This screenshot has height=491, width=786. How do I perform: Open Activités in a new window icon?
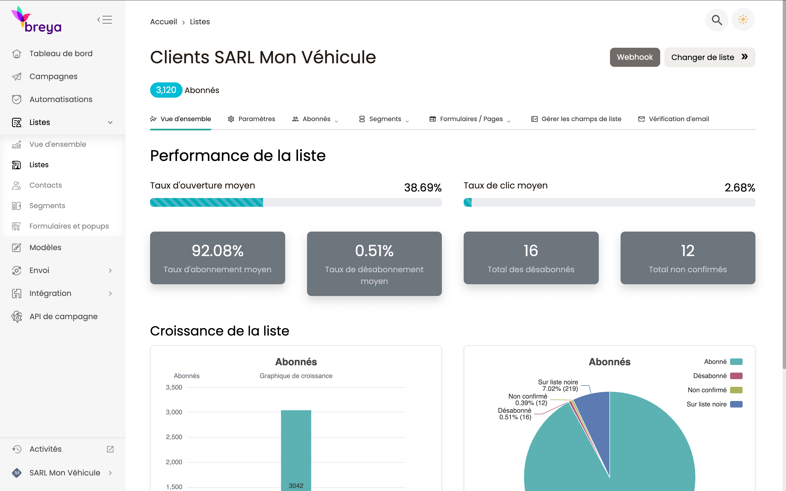[x=110, y=449]
